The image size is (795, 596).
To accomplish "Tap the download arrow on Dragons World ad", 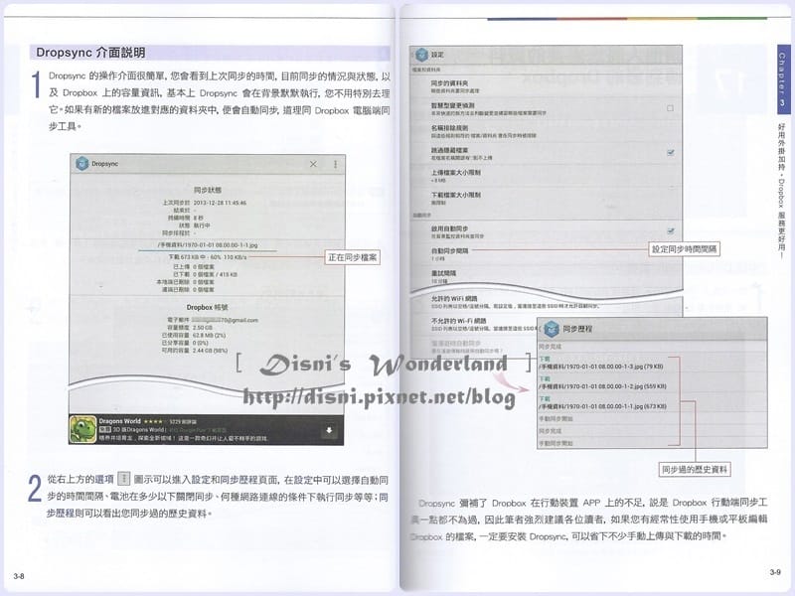I will 329,430.
